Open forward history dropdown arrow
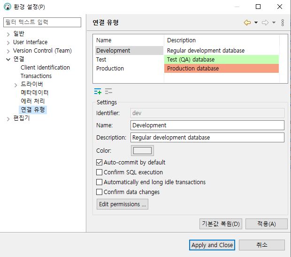This screenshot has height=257, width=291. point(274,23)
